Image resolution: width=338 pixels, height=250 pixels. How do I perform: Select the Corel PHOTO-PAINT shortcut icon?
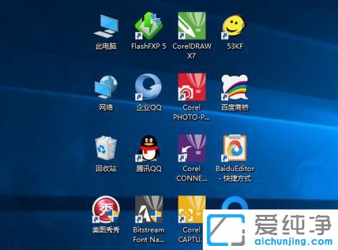click(x=192, y=87)
